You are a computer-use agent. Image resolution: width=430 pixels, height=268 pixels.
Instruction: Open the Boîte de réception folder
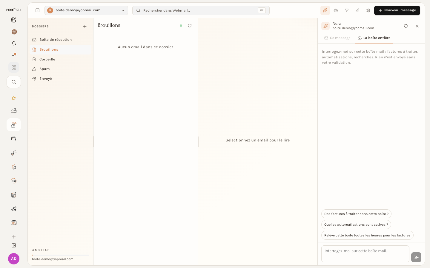point(61,40)
